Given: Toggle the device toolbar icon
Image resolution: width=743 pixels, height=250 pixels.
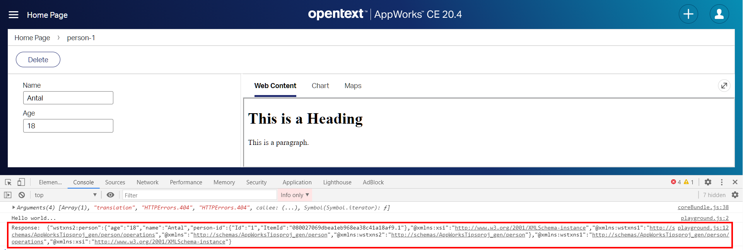Looking at the screenshot, I should (x=21, y=182).
